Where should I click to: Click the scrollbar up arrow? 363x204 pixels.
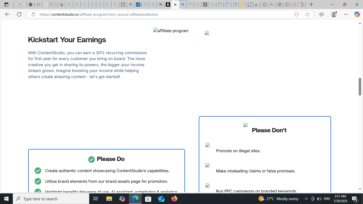(x=360, y=23)
